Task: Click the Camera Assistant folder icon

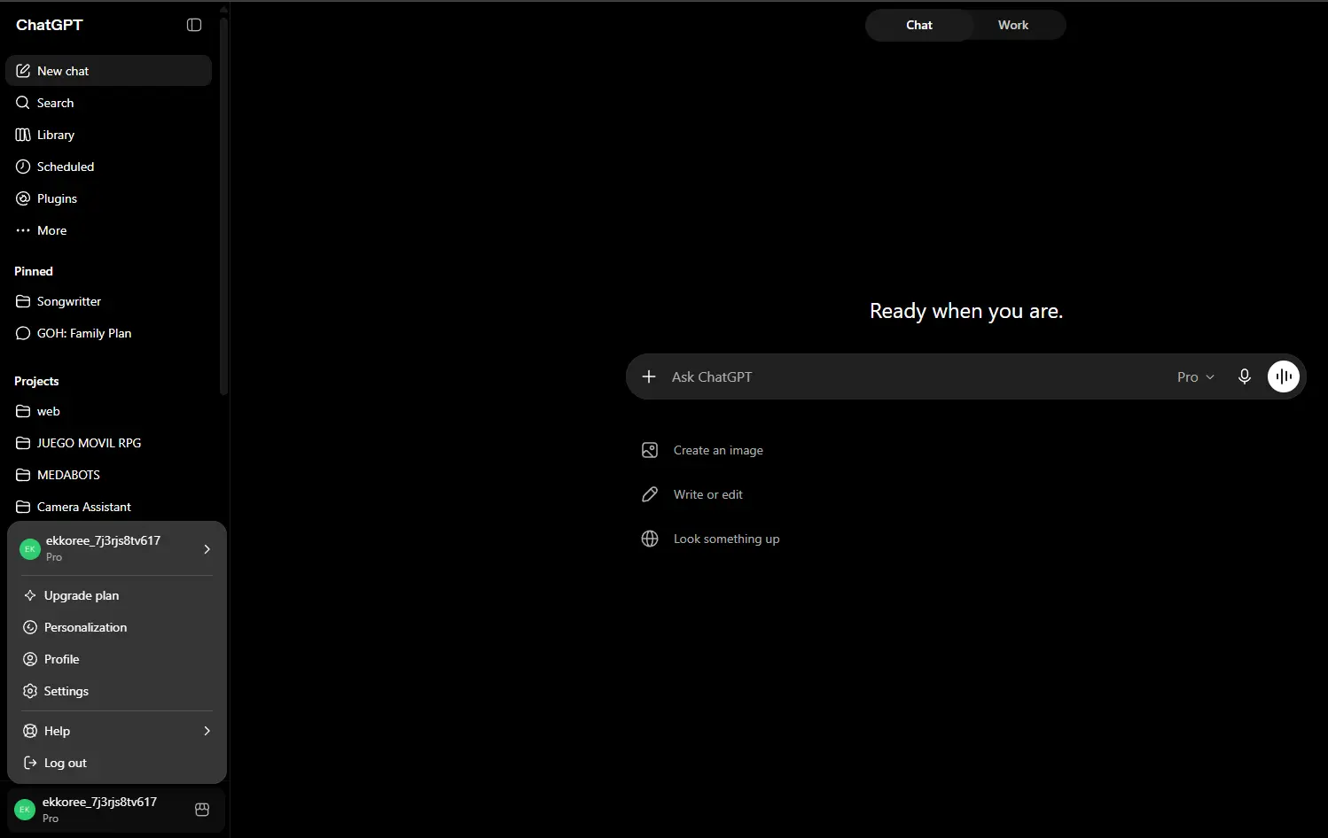Action: pos(23,507)
